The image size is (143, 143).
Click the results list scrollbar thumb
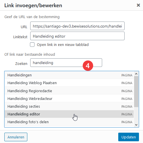(x=136, y=92)
